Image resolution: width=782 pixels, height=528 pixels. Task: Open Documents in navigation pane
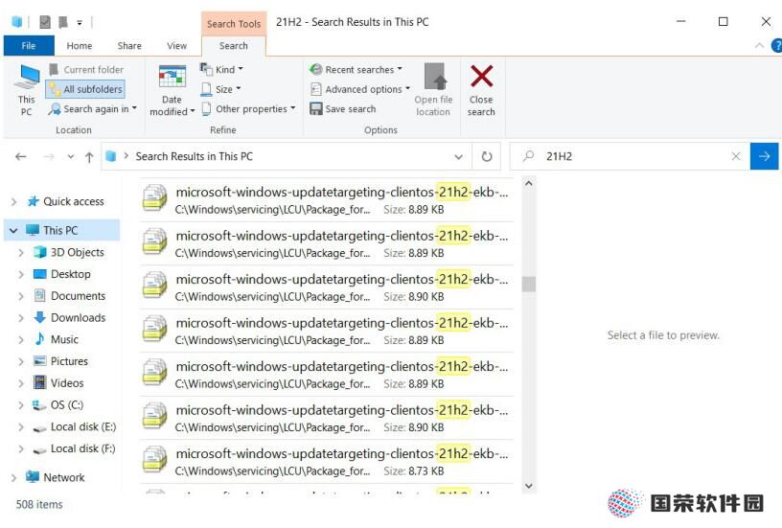click(x=78, y=296)
